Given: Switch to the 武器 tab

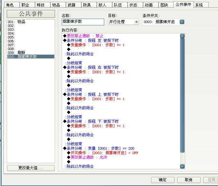Looking at the screenshot, I should pos(74,5).
